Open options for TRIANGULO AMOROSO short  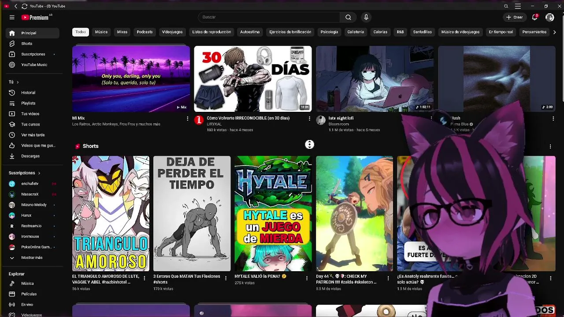[144, 278]
